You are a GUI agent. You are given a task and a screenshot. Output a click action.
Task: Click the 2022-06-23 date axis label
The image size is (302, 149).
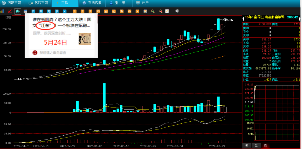click(217, 146)
